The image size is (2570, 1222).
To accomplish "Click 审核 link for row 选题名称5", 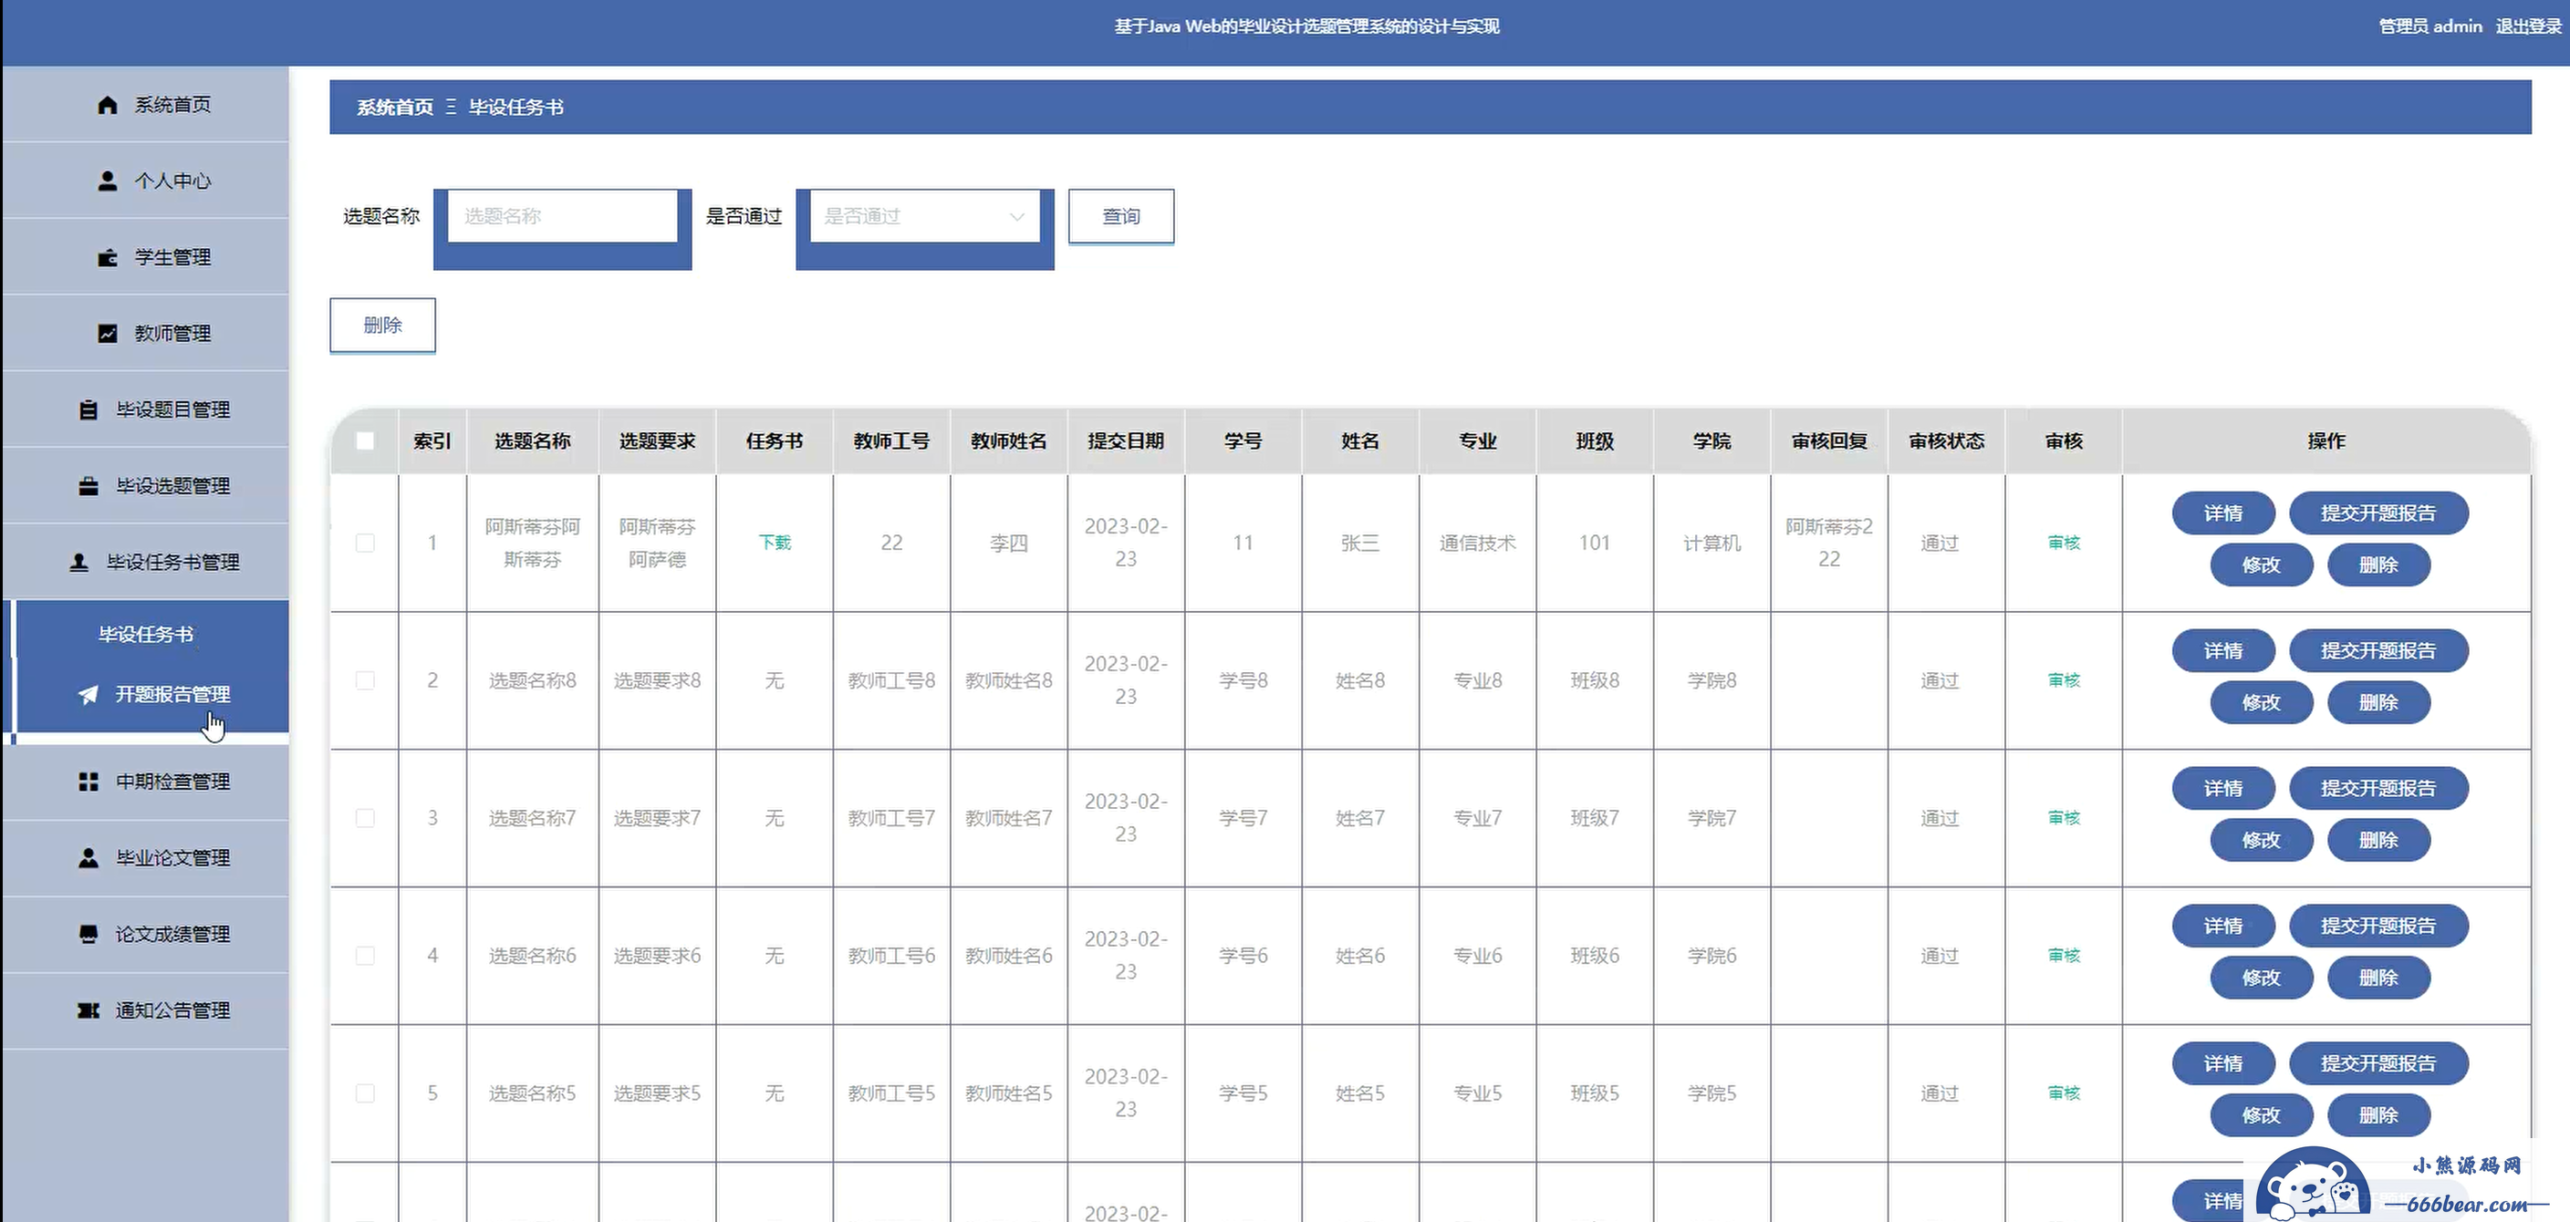I will (x=2065, y=1093).
